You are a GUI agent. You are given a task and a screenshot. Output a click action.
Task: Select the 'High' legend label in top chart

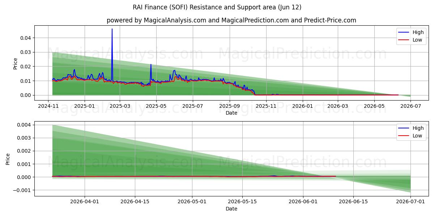[418, 32]
